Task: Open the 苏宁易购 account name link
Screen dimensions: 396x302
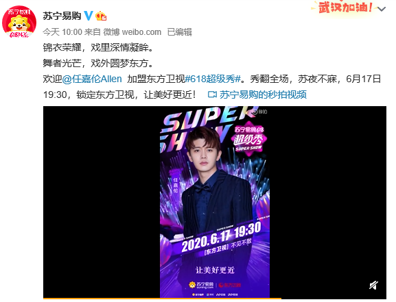Action: pos(62,16)
